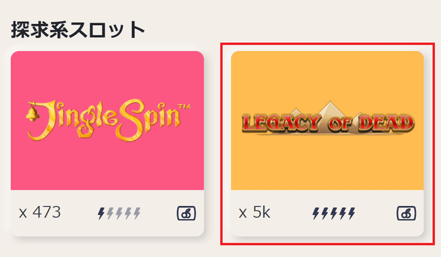Click the middle lightning bolt under Legacy of Dead
The width and height of the screenshot is (441, 257).
click(x=333, y=214)
